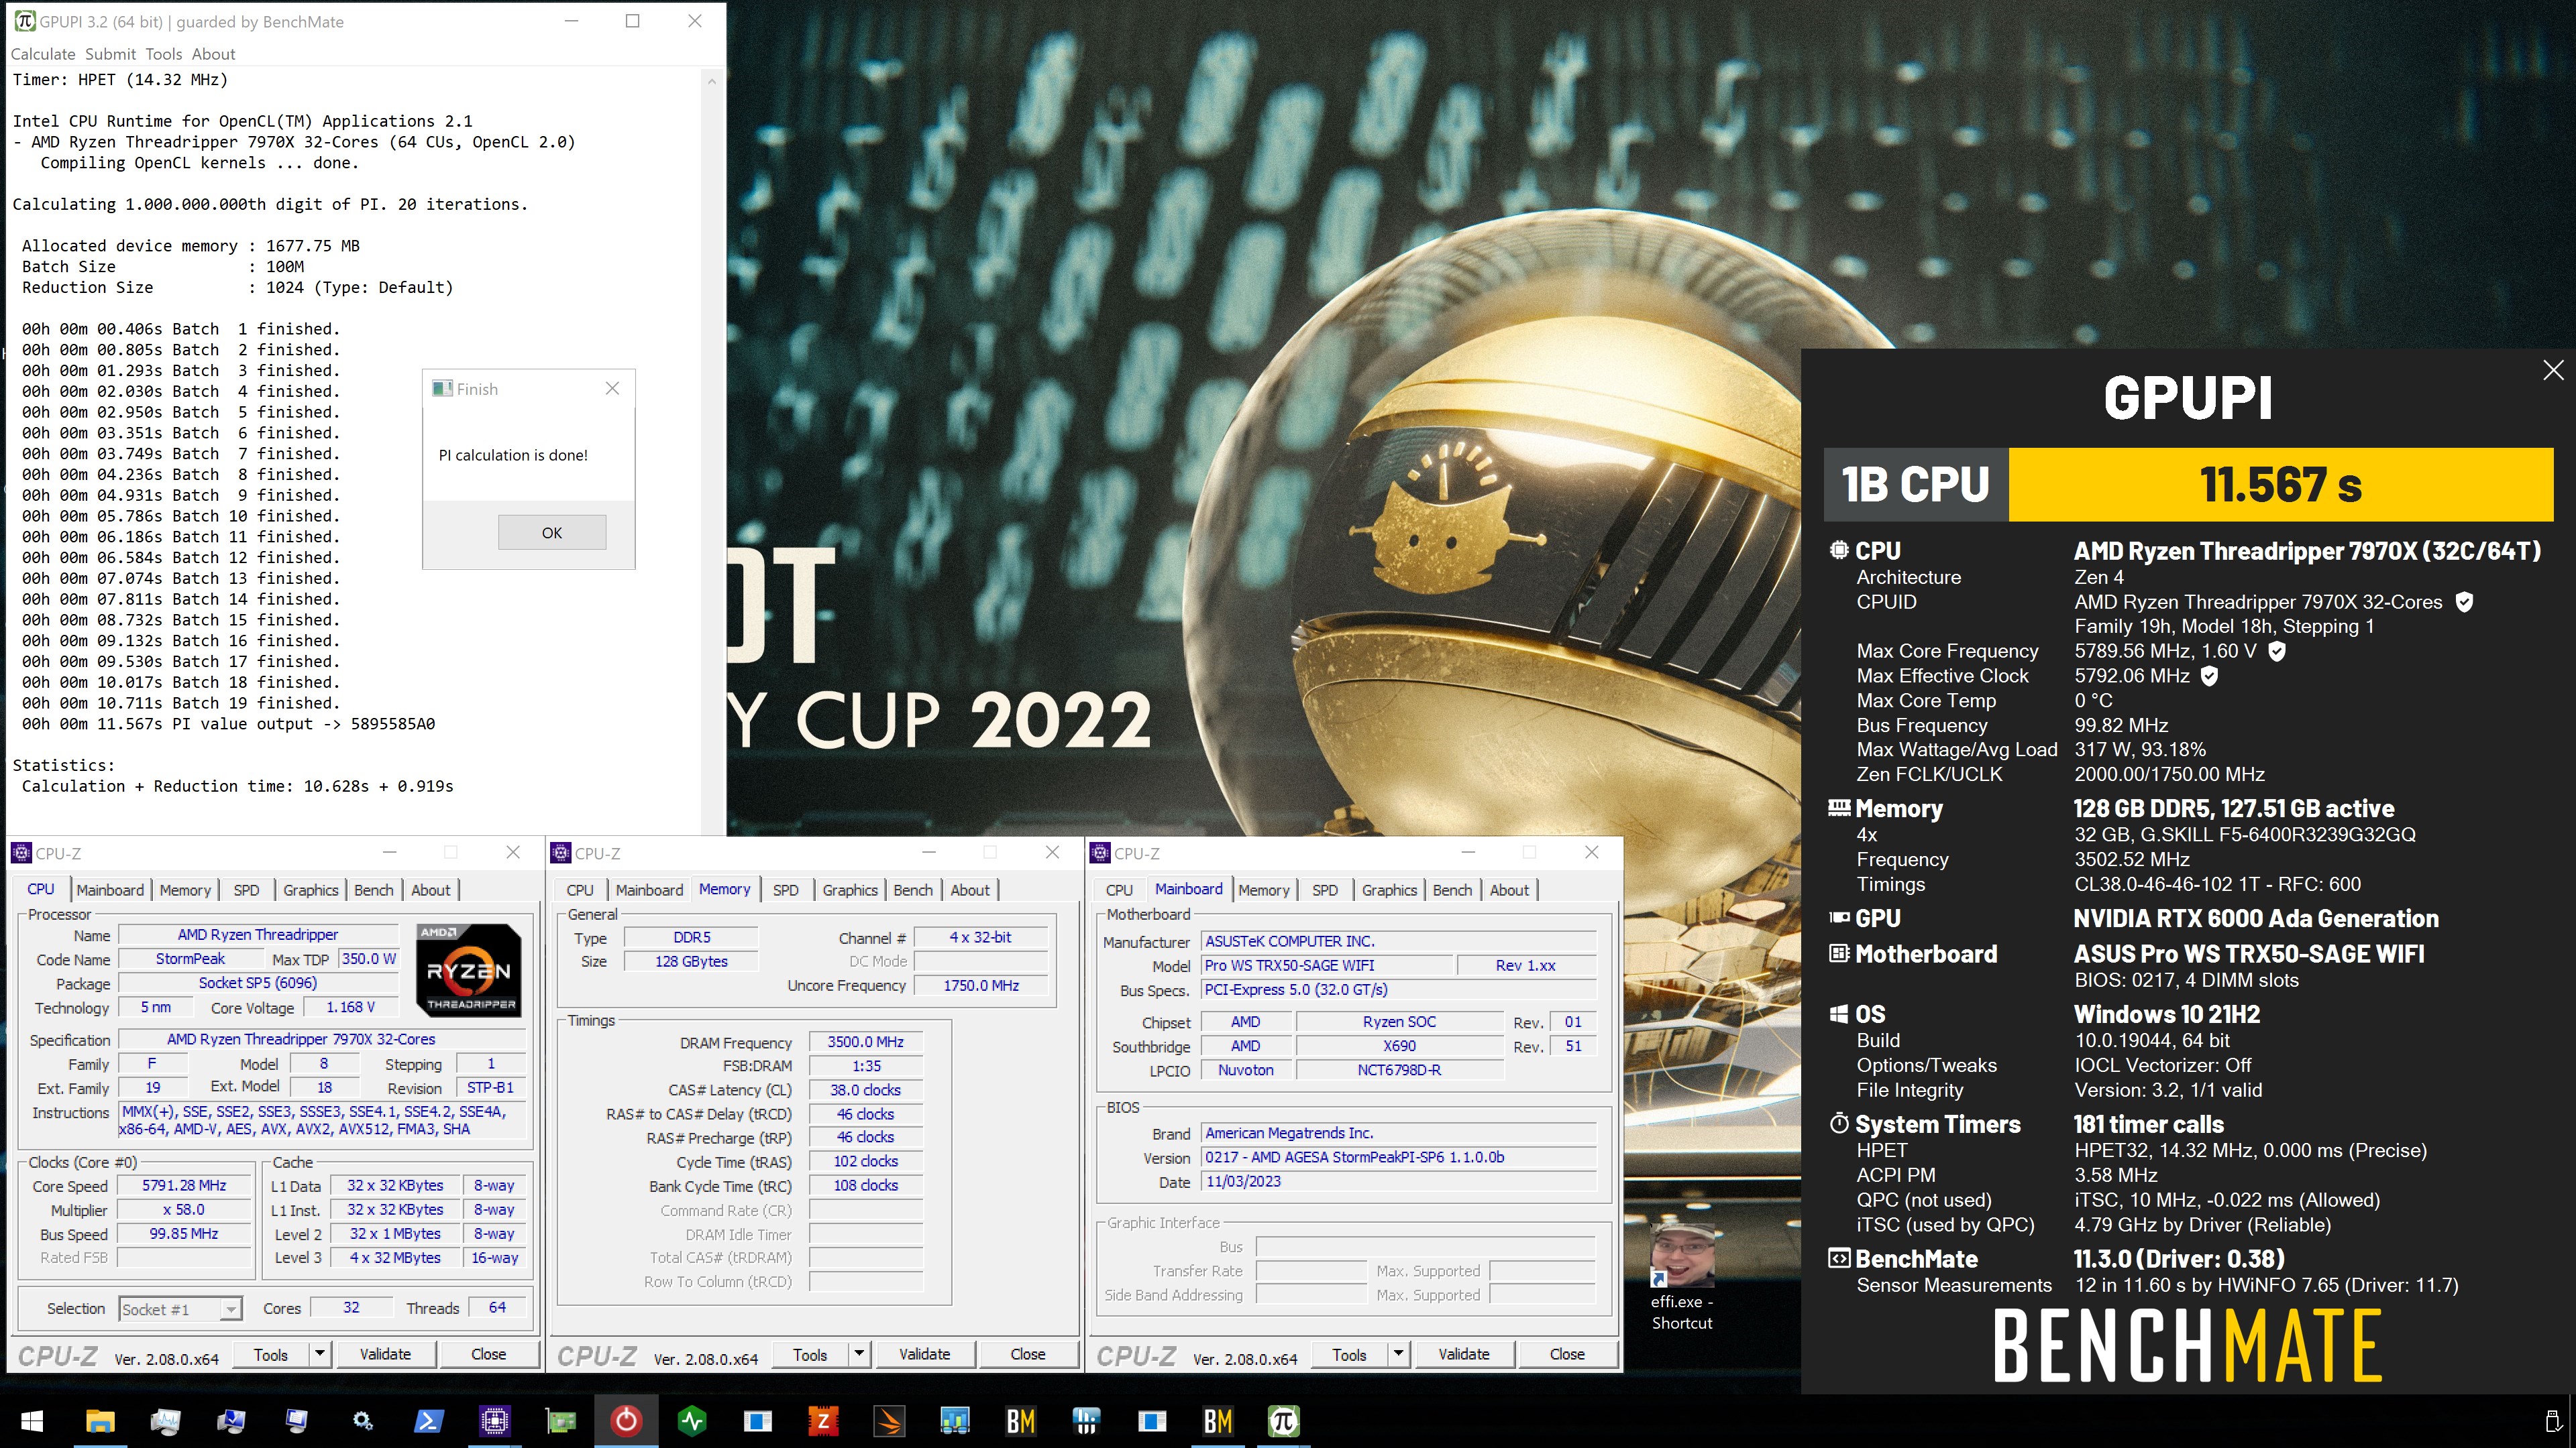Click Close in memory CPU-Z window
The width and height of the screenshot is (2576, 1448).
point(1028,1354)
